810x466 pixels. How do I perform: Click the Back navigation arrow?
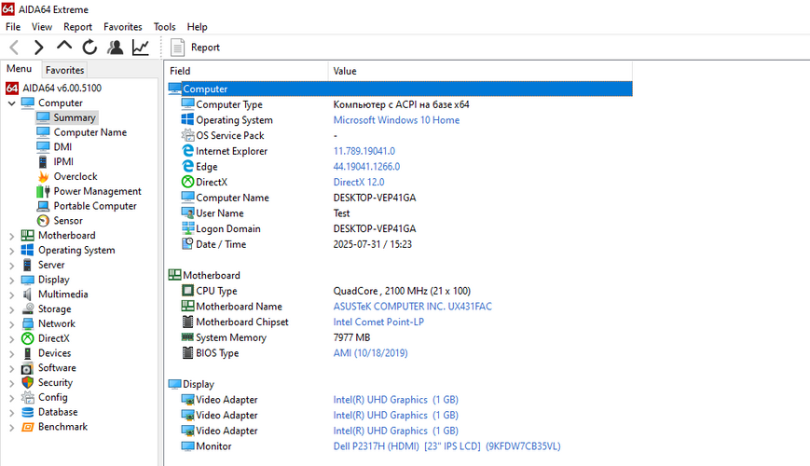[15, 48]
